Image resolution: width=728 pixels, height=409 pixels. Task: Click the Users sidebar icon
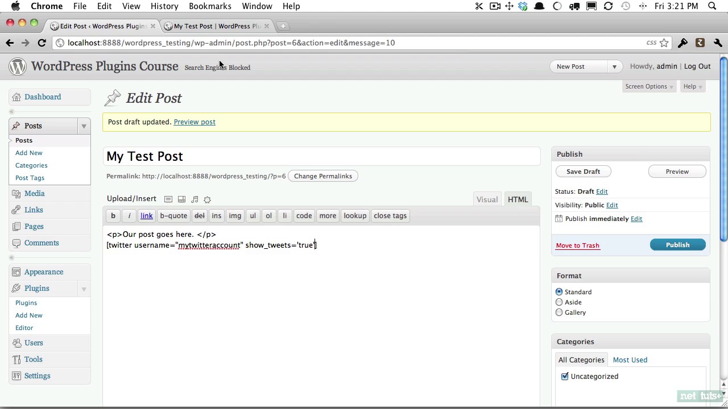(x=16, y=343)
